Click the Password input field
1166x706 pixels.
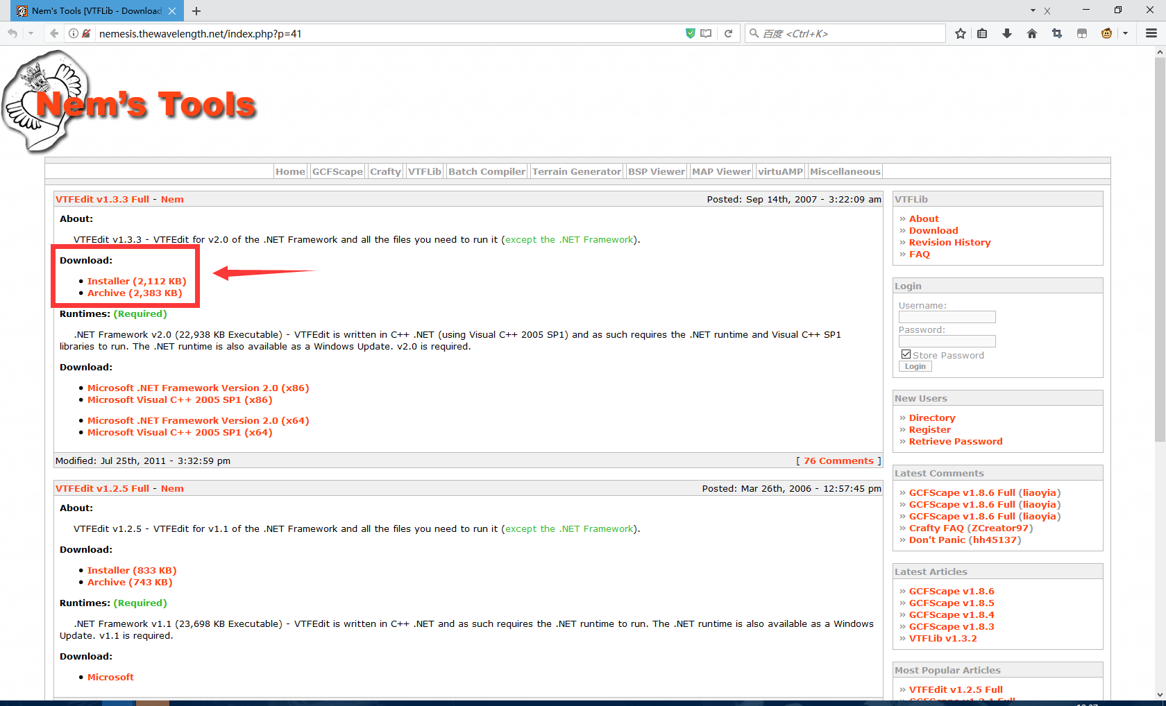click(x=947, y=341)
